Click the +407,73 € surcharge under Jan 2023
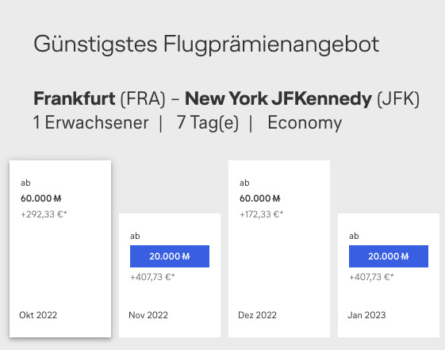The image size is (445, 350). coord(371,277)
